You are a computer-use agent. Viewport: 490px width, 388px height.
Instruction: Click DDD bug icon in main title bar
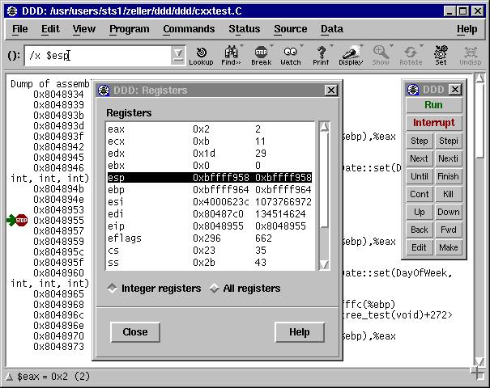click(12, 11)
